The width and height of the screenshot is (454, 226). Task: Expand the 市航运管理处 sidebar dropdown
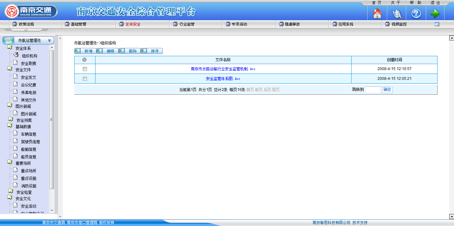pos(50,40)
